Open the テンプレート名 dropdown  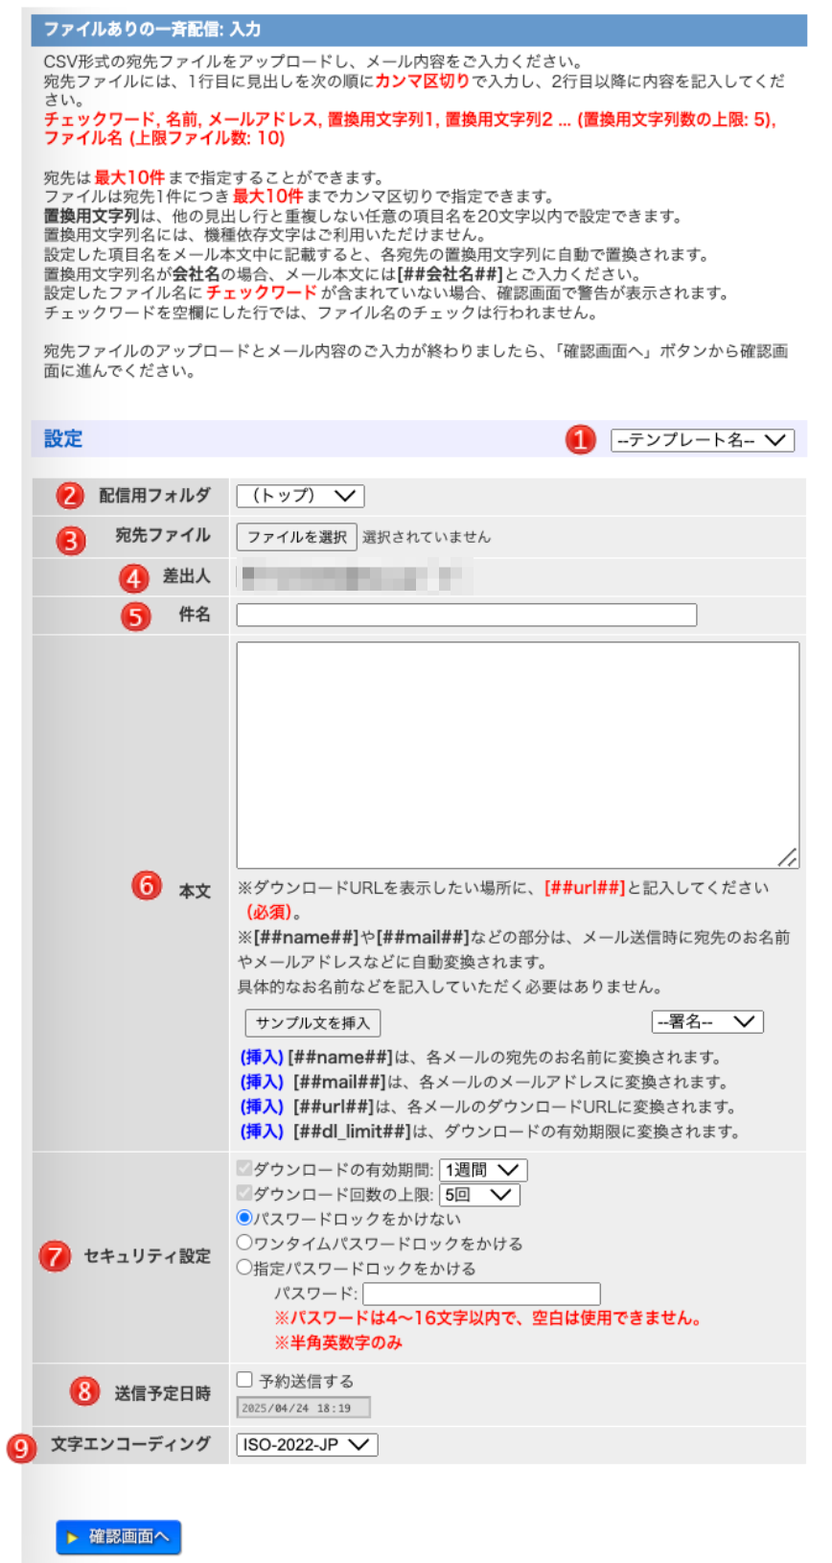point(703,440)
